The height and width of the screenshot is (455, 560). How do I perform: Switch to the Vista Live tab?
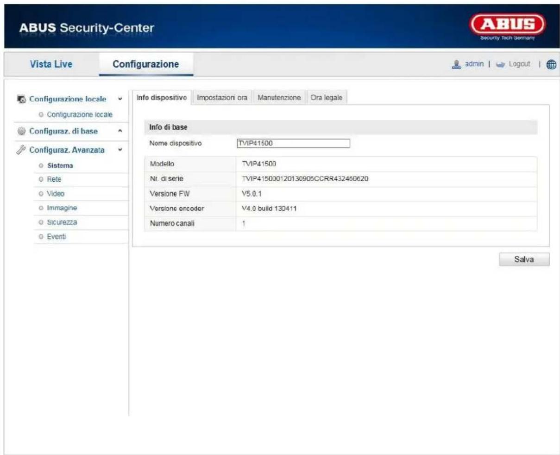point(51,64)
